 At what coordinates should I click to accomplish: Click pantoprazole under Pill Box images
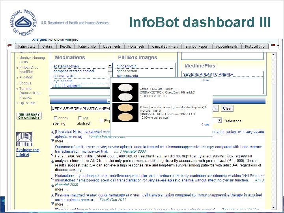point(127,76)
